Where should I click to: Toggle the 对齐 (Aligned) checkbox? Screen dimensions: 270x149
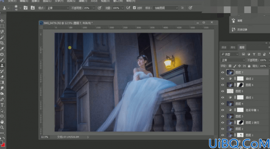[134, 8]
